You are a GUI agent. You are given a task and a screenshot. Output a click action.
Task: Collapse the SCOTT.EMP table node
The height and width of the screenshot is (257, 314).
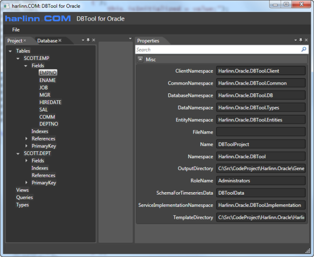(x=18, y=58)
